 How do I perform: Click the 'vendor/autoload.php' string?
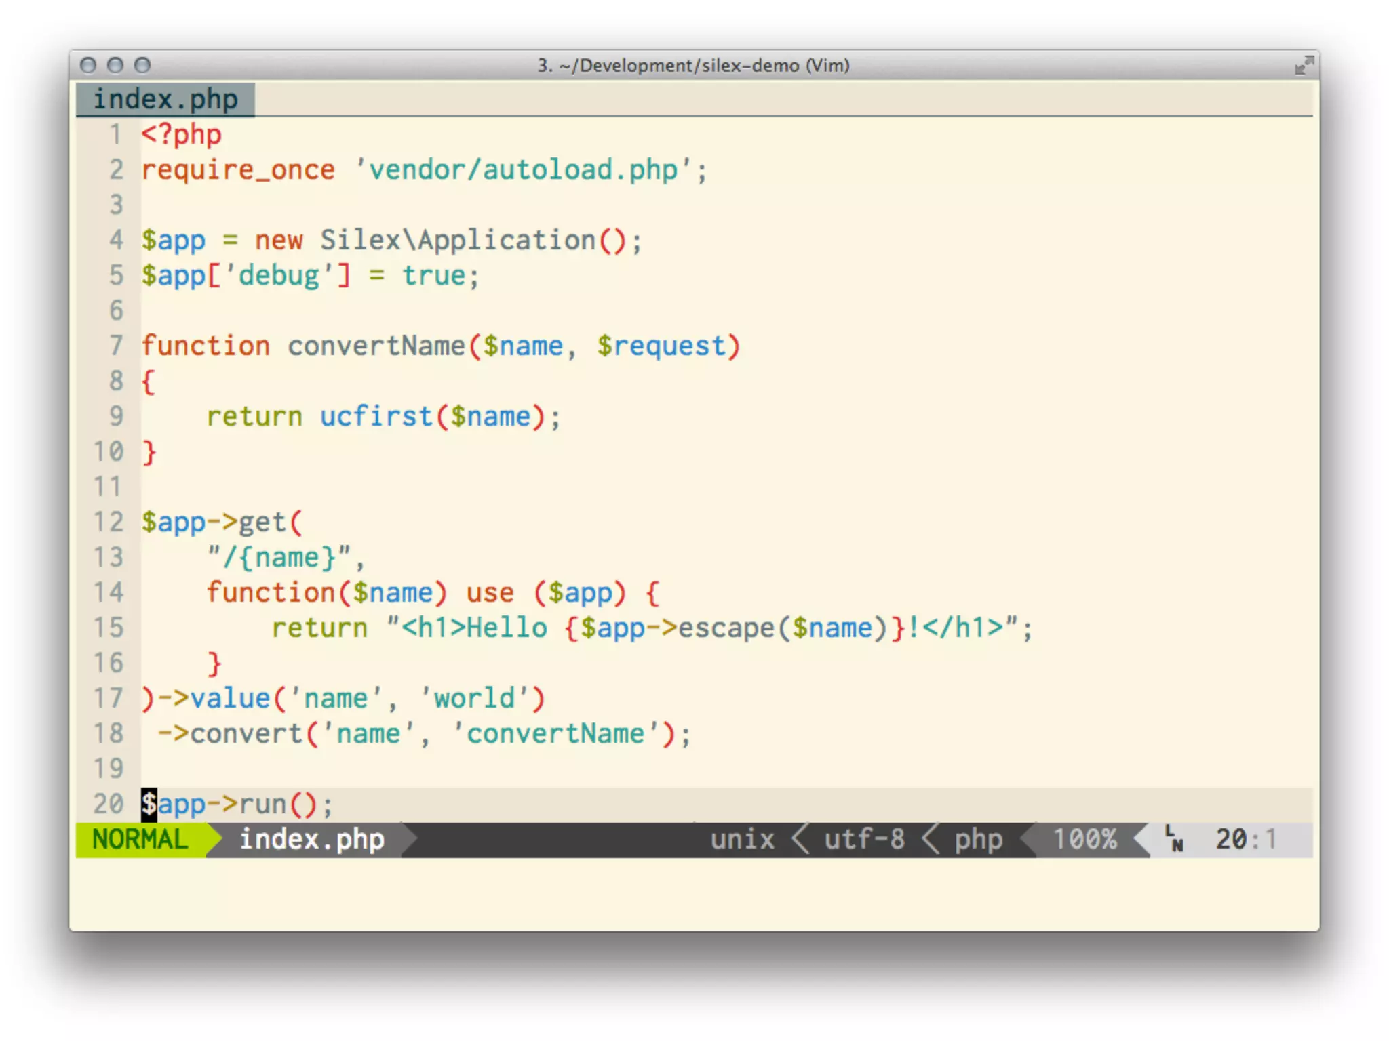click(x=524, y=170)
